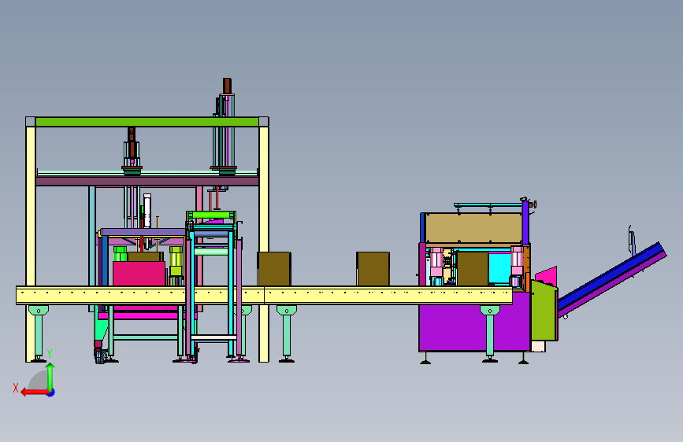This screenshot has width=683, height=442.
Task: Click the blue Z axis dot of the triad
Action: point(51,393)
